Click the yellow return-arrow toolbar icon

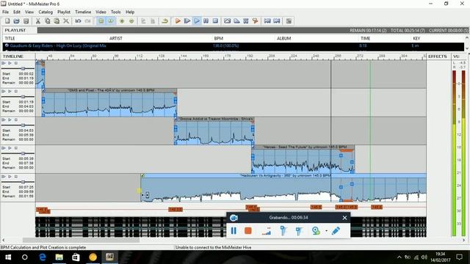coord(164,21)
